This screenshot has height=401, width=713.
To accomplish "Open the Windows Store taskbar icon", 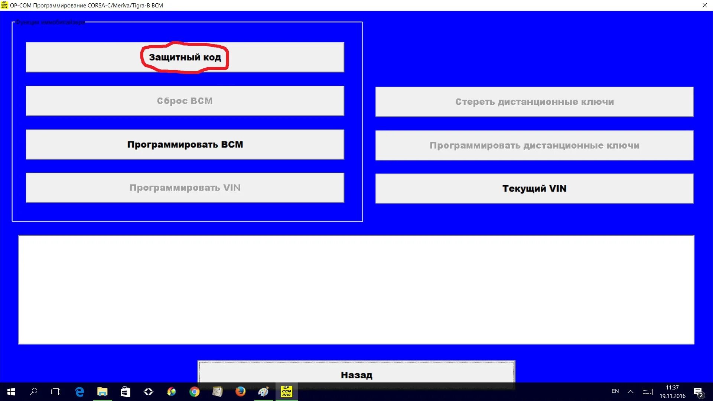I will click(x=126, y=392).
